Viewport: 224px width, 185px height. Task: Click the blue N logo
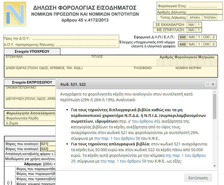15,14
